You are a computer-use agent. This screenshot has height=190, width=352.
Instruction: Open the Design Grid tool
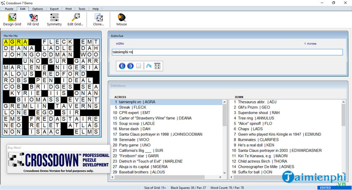12,20
